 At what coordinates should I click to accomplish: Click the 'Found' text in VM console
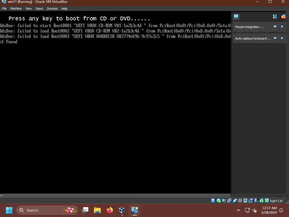[x=12, y=42]
